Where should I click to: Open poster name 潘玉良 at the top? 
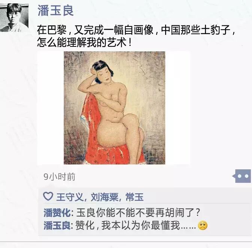(56, 10)
